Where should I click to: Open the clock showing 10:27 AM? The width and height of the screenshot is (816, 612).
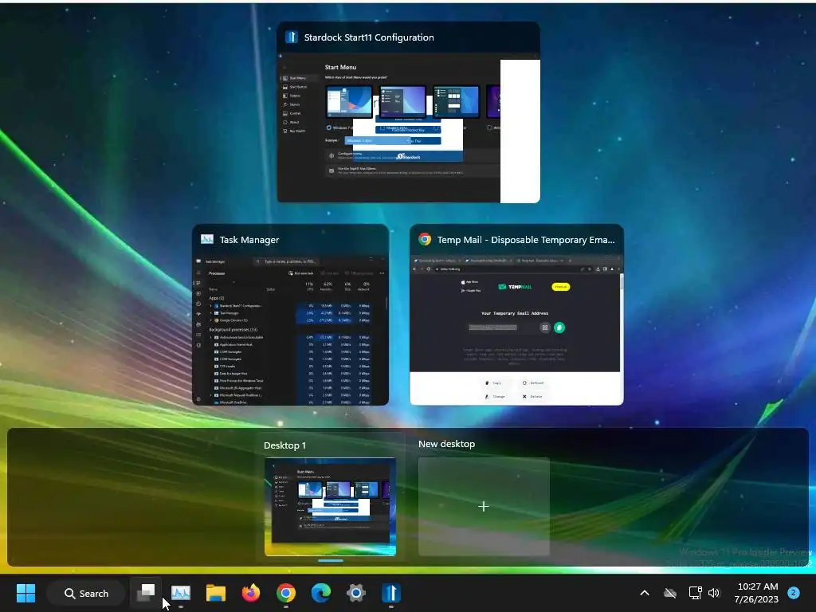pos(757,593)
